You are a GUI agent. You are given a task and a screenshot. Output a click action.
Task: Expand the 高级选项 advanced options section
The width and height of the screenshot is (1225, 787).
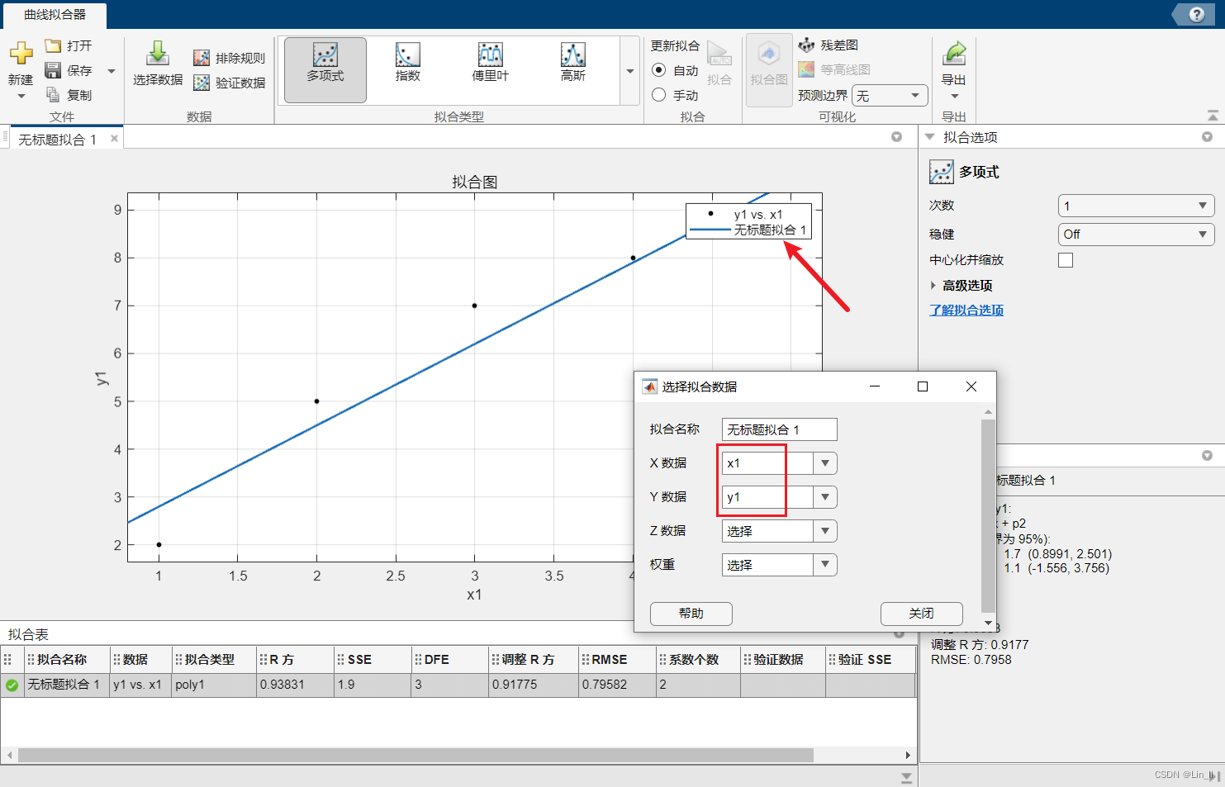(966, 285)
